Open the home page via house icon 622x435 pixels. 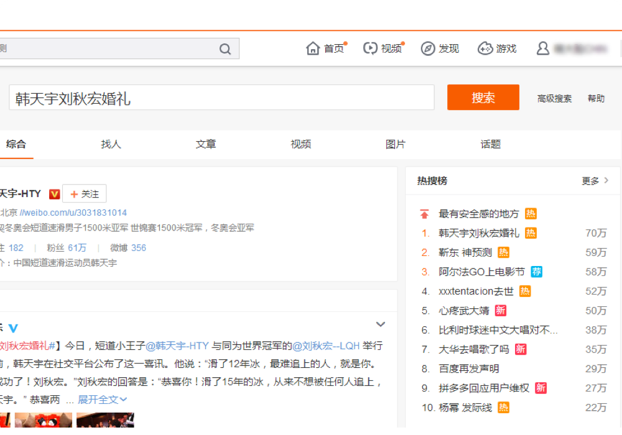pos(313,48)
